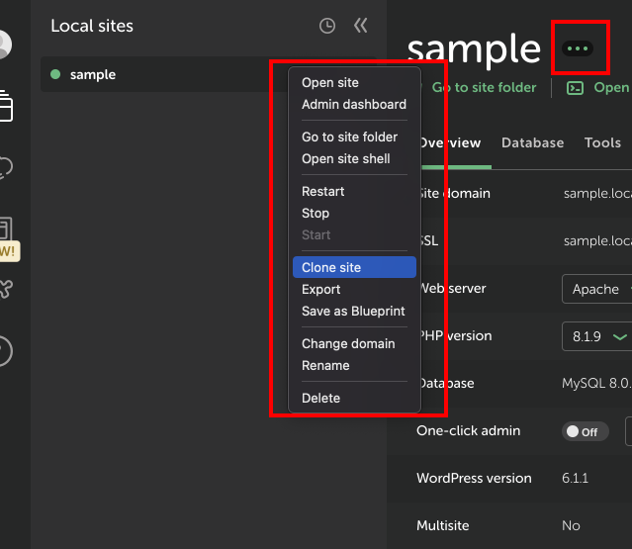Viewport: 632px width, 549px height.
Task: Click the green running status dot
Action: 55,74
